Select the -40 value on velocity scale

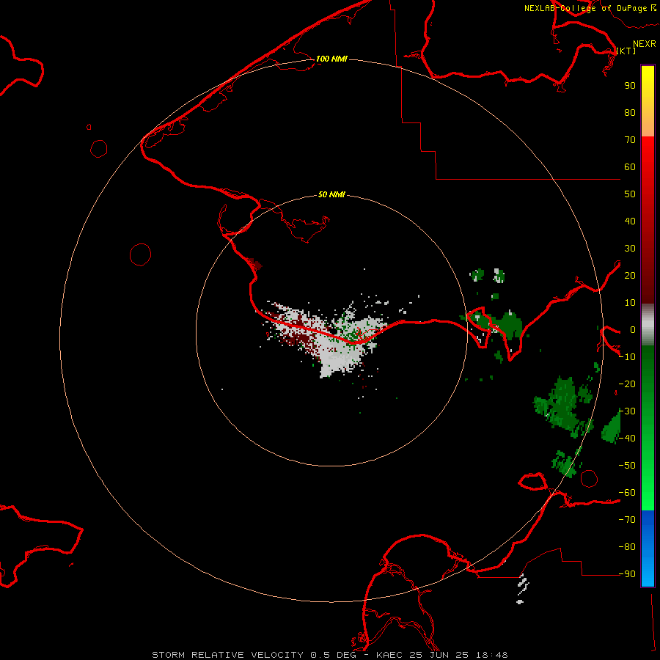(x=628, y=439)
